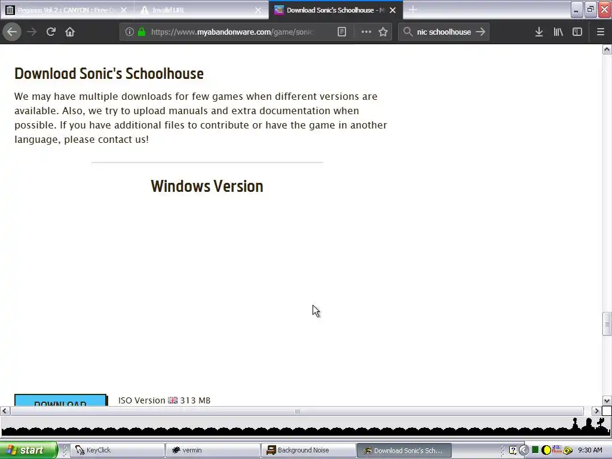Screen dimensions: 612x459
Task: Click the vertical scrollbar down arrow
Action: pos(607,401)
